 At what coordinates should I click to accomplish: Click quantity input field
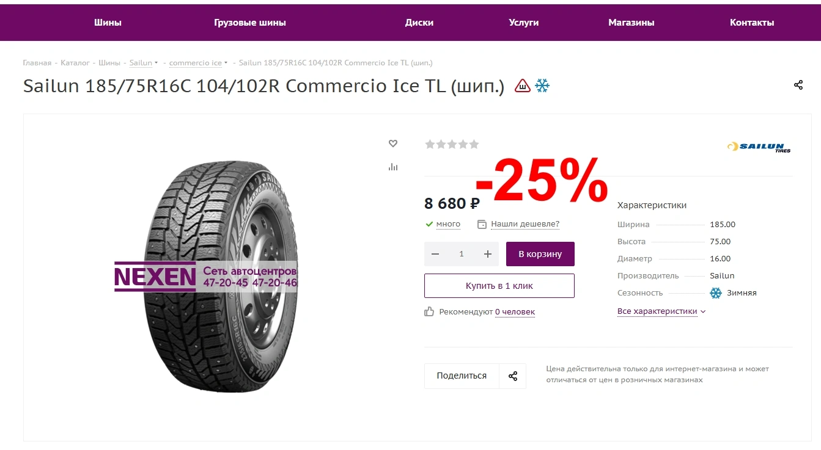coord(462,254)
